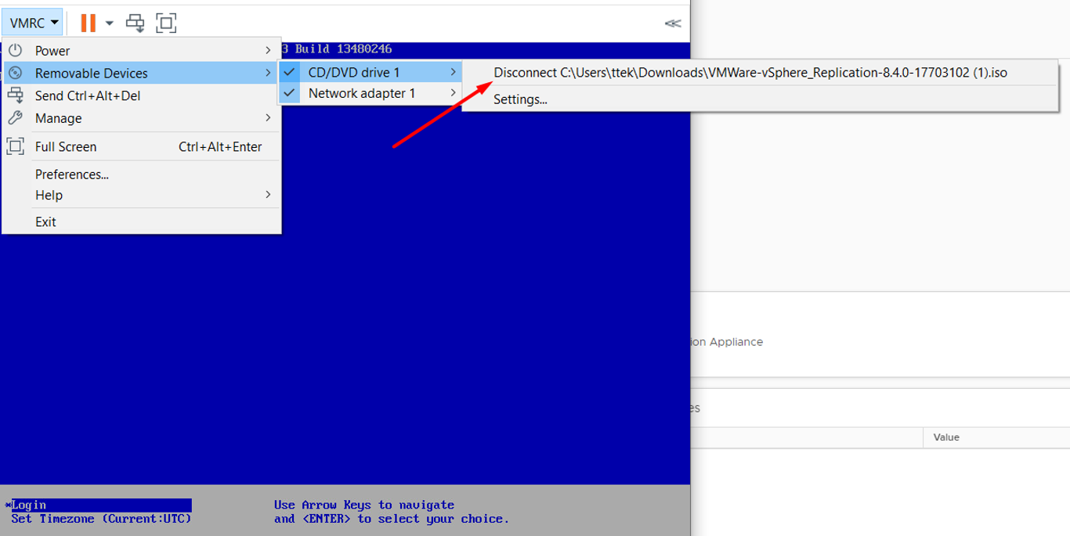Click the Full Screen toolbar icon

165,23
